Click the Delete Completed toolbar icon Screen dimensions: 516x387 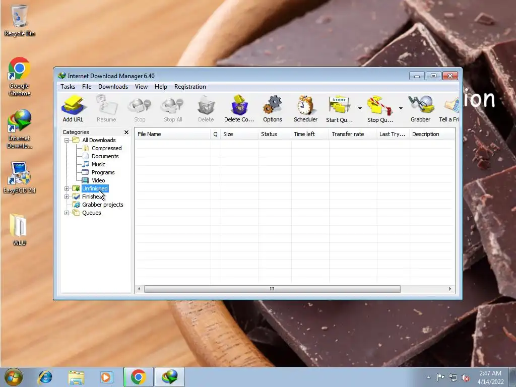tap(239, 109)
